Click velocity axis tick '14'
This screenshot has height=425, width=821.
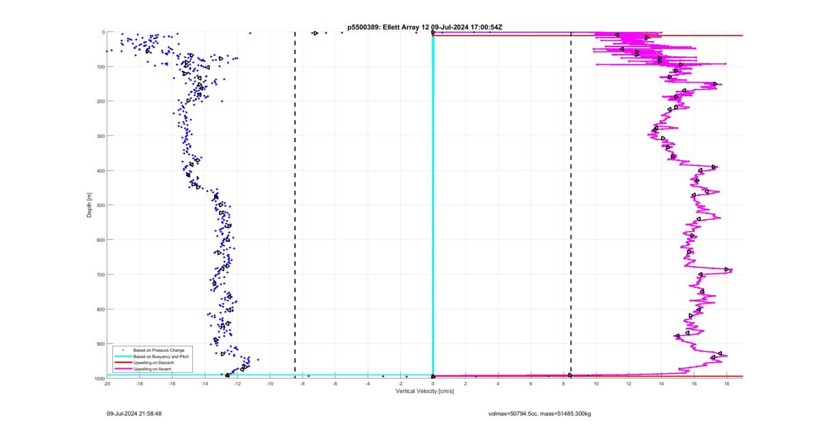pyautogui.click(x=662, y=383)
